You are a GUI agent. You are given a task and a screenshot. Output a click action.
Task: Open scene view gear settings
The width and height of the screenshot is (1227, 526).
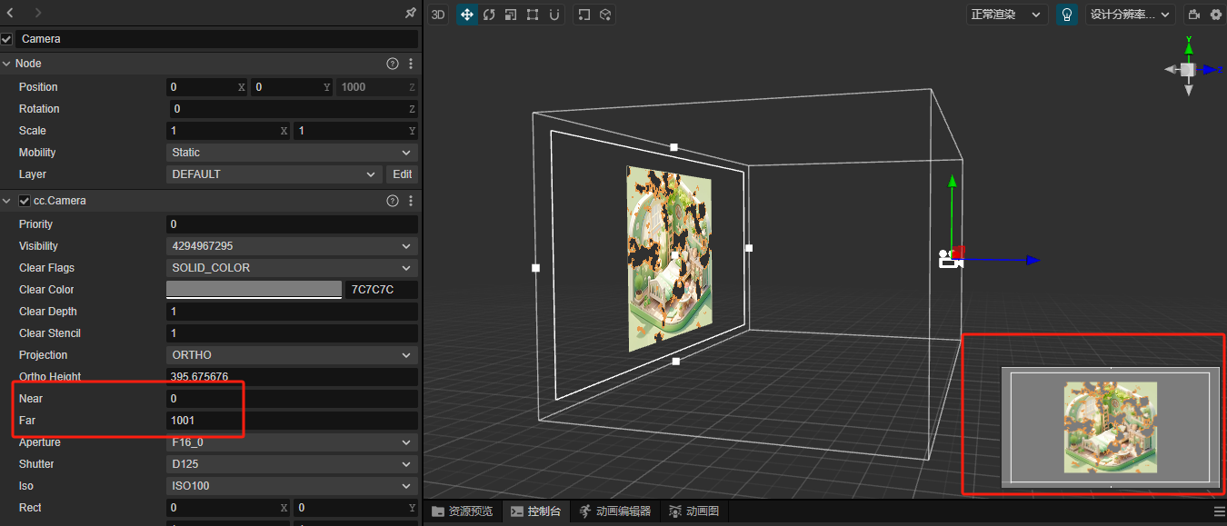pyautogui.click(x=1216, y=15)
